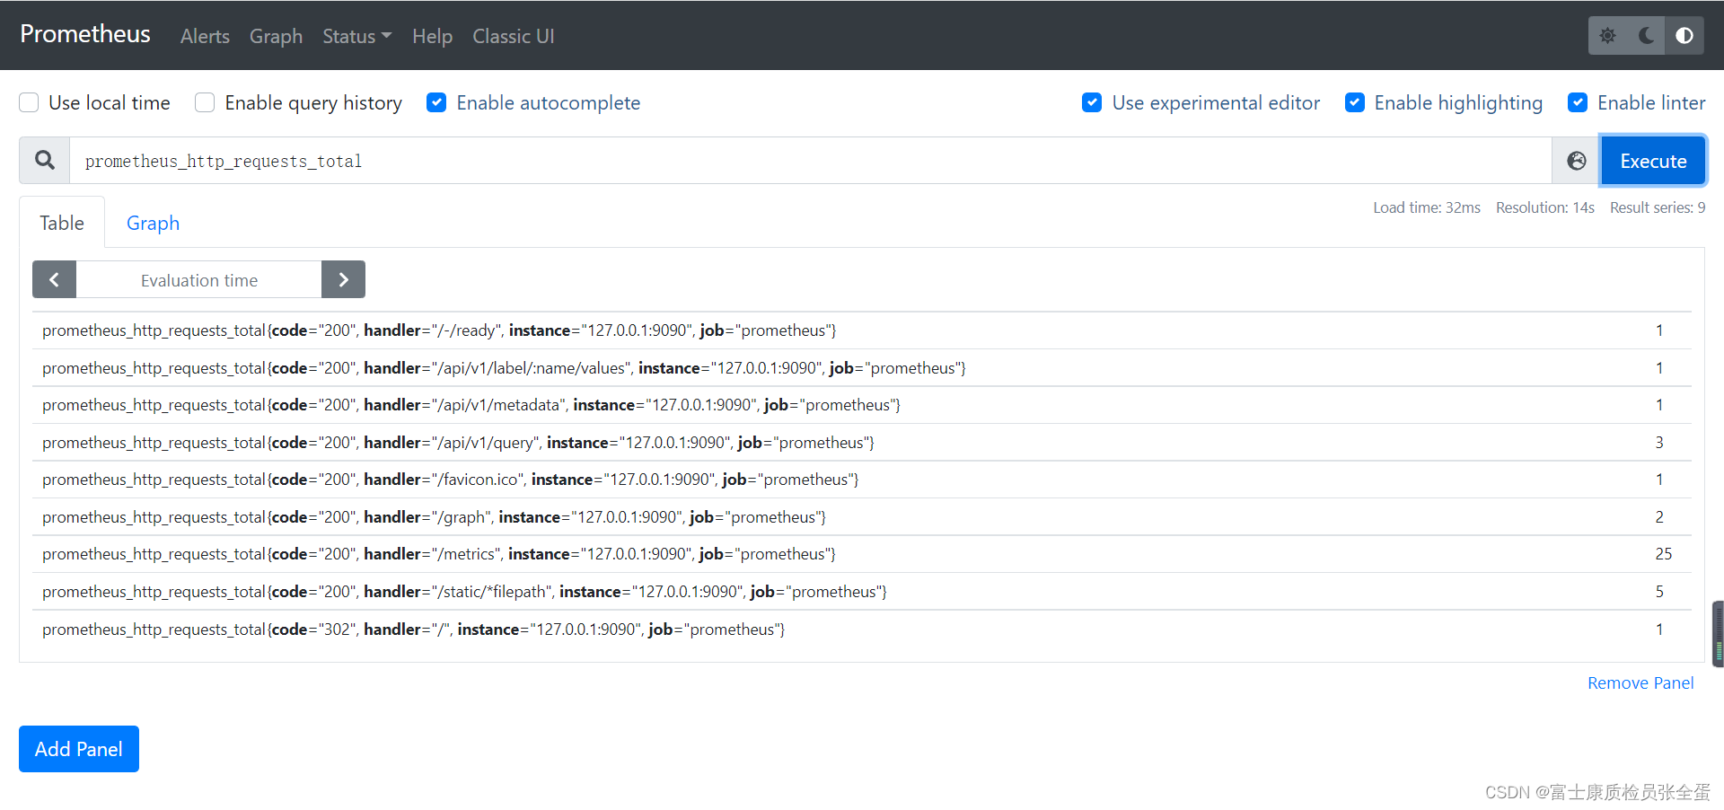
Task: Disable the Enable autocomplete checkbox
Action: [x=436, y=102]
